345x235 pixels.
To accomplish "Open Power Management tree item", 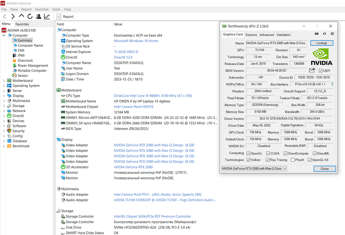I will coord(33,65).
